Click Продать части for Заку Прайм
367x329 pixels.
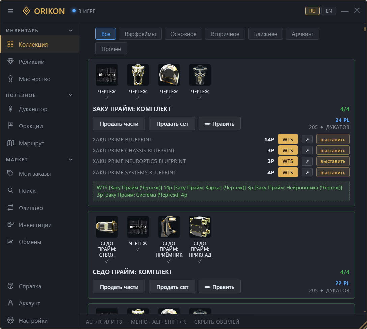click(x=119, y=123)
